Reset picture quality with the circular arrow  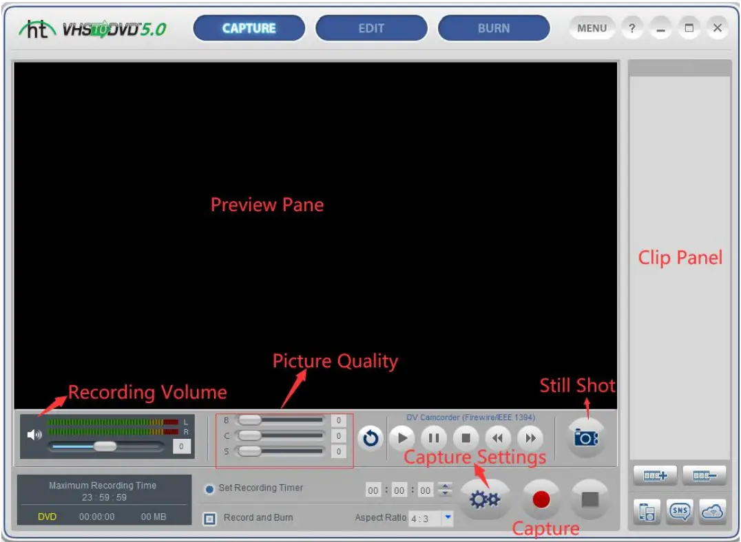coord(370,439)
